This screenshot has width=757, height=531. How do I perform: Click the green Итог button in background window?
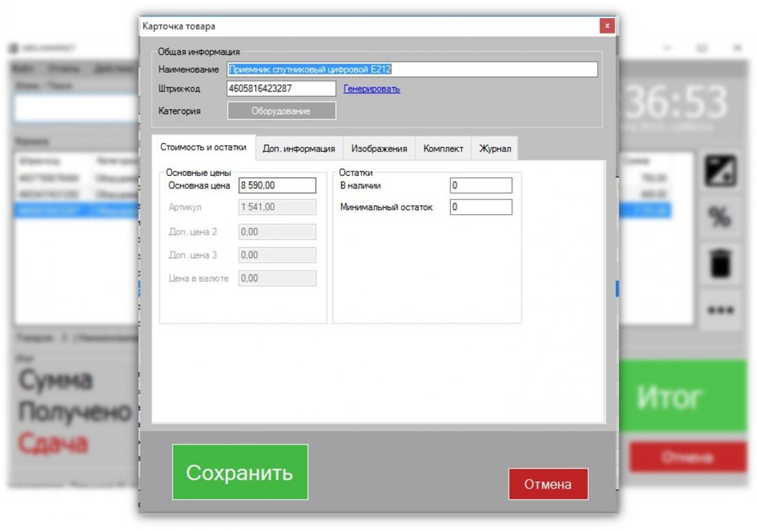click(682, 396)
